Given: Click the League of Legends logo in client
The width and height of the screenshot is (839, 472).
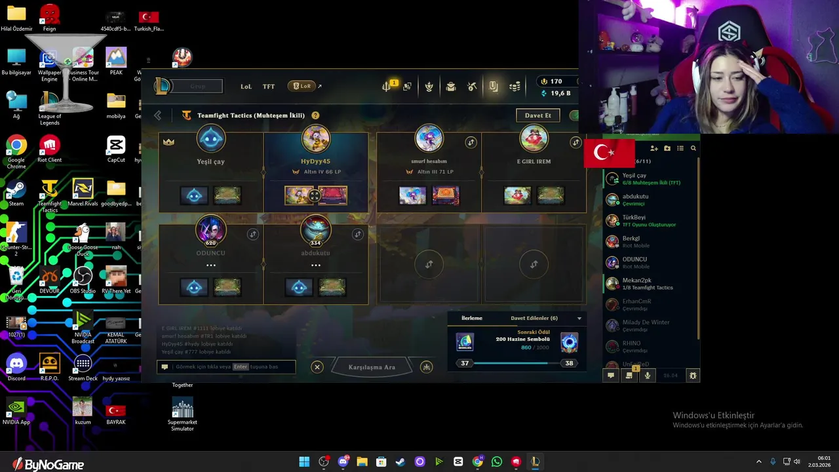Looking at the screenshot, I should (x=162, y=86).
